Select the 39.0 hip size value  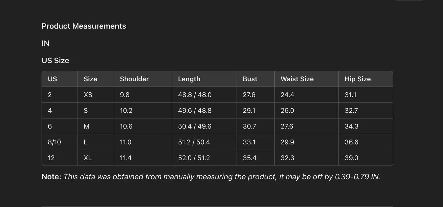point(351,158)
